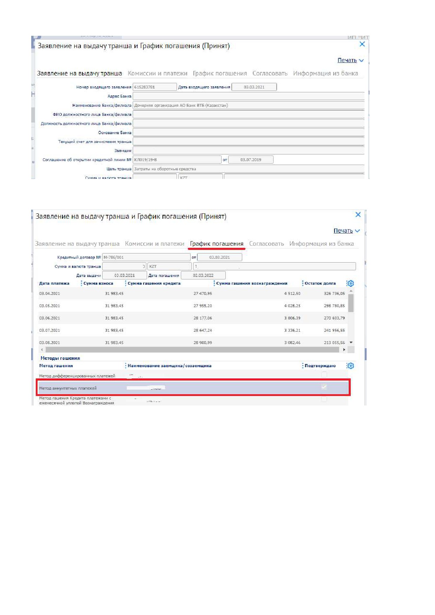Open Согласовать tab in lower dialog
The width and height of the screenshot is (435, 615).
pyautogui.click(x=266, y=244)
